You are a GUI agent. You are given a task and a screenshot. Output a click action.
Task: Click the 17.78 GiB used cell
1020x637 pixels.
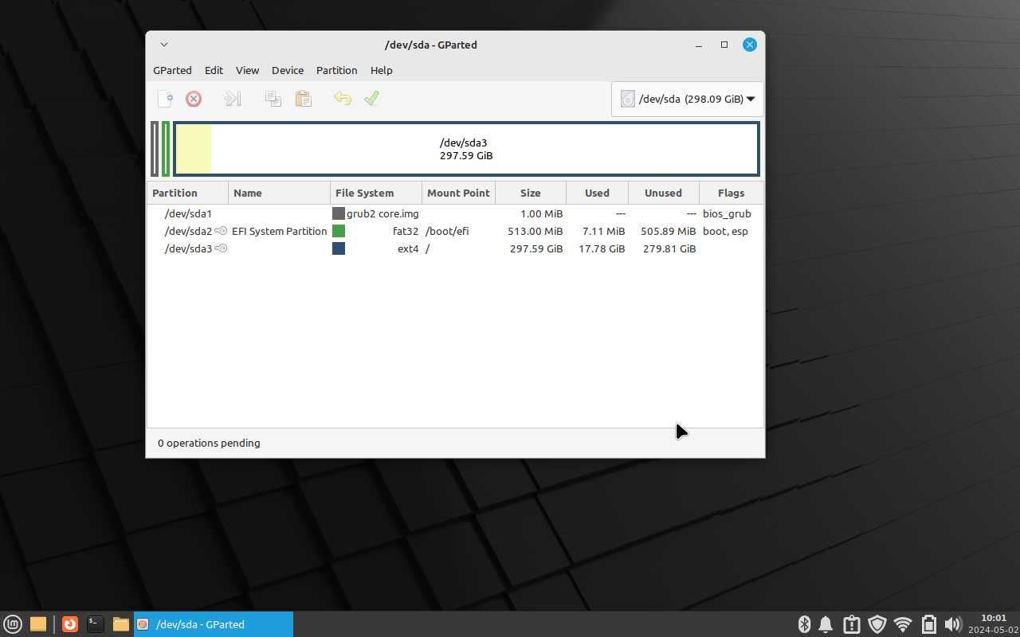tap(602, 248)
